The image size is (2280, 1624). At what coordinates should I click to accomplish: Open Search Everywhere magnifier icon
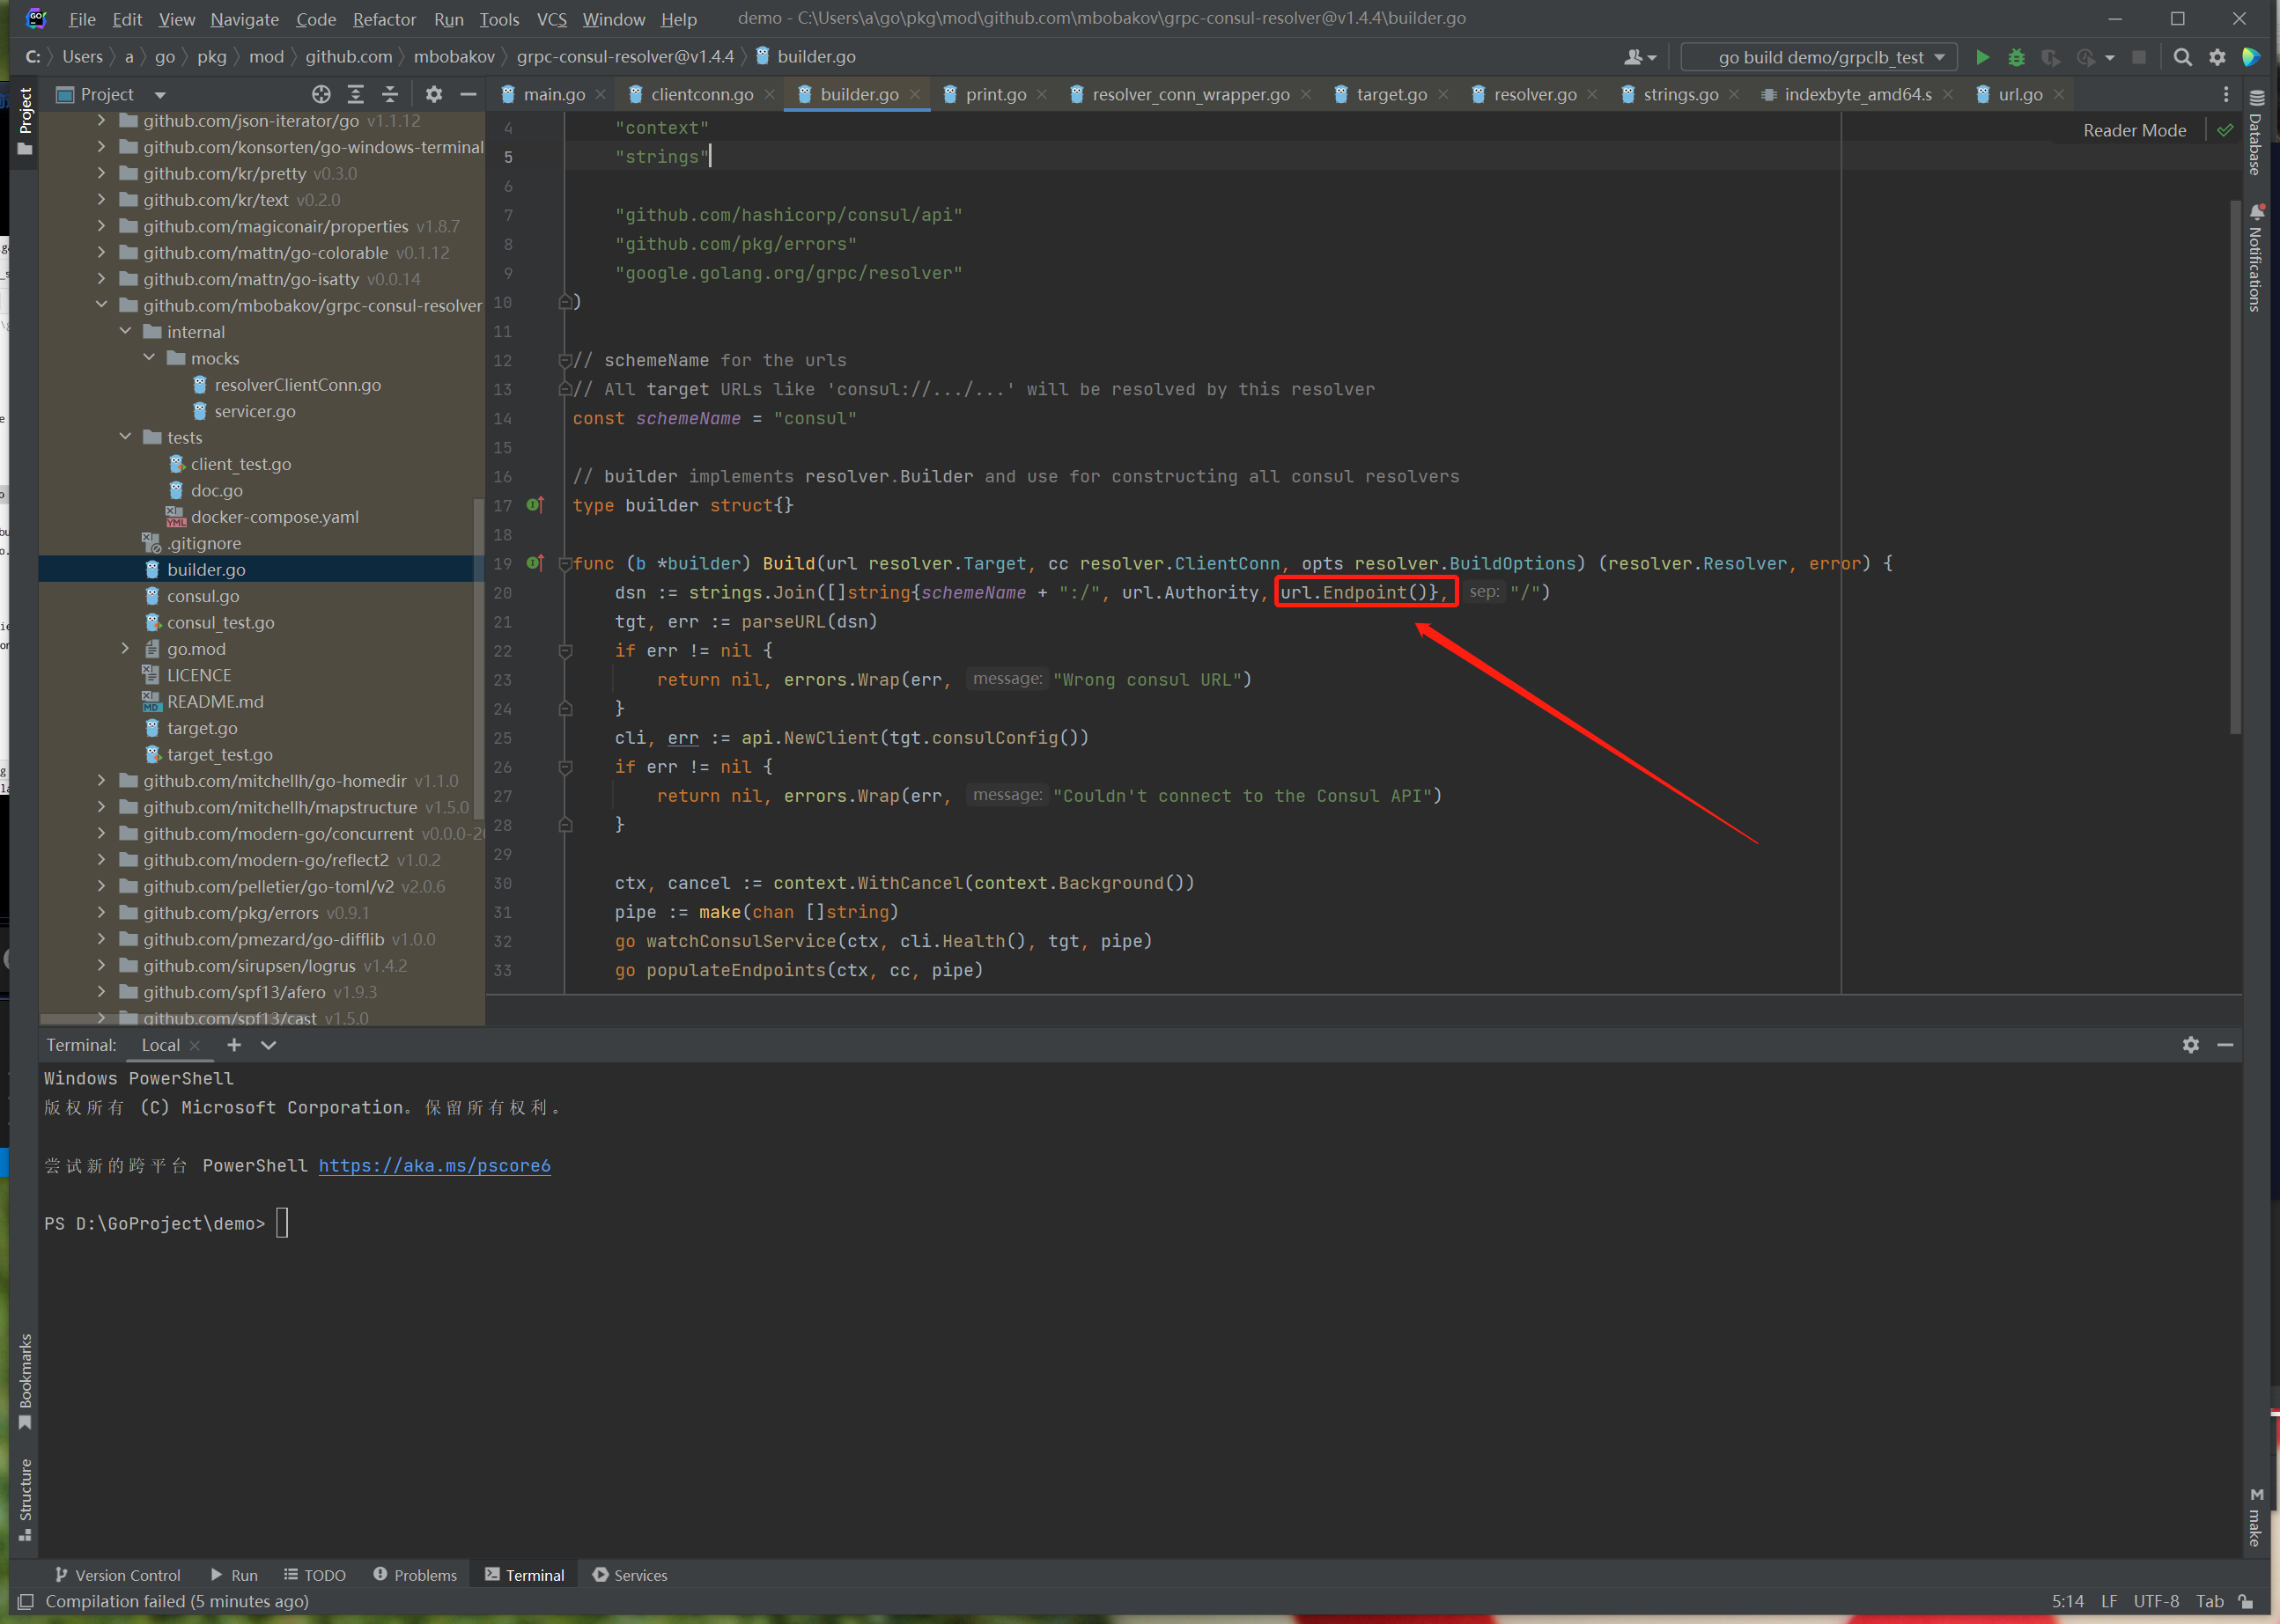2183,57
